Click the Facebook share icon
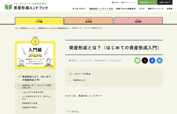177x114 pixels. (x=152, y=60)
